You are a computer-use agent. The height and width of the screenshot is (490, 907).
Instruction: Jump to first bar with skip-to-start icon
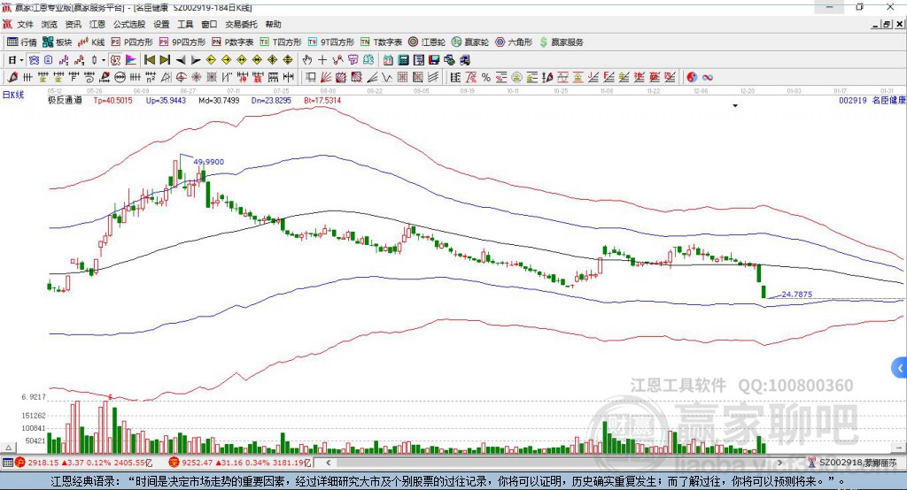(x=149, y=60)
